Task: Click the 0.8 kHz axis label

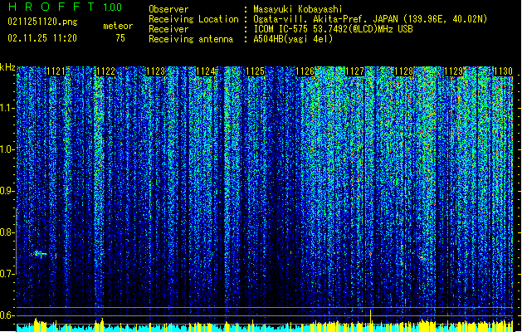Action: 7,232
